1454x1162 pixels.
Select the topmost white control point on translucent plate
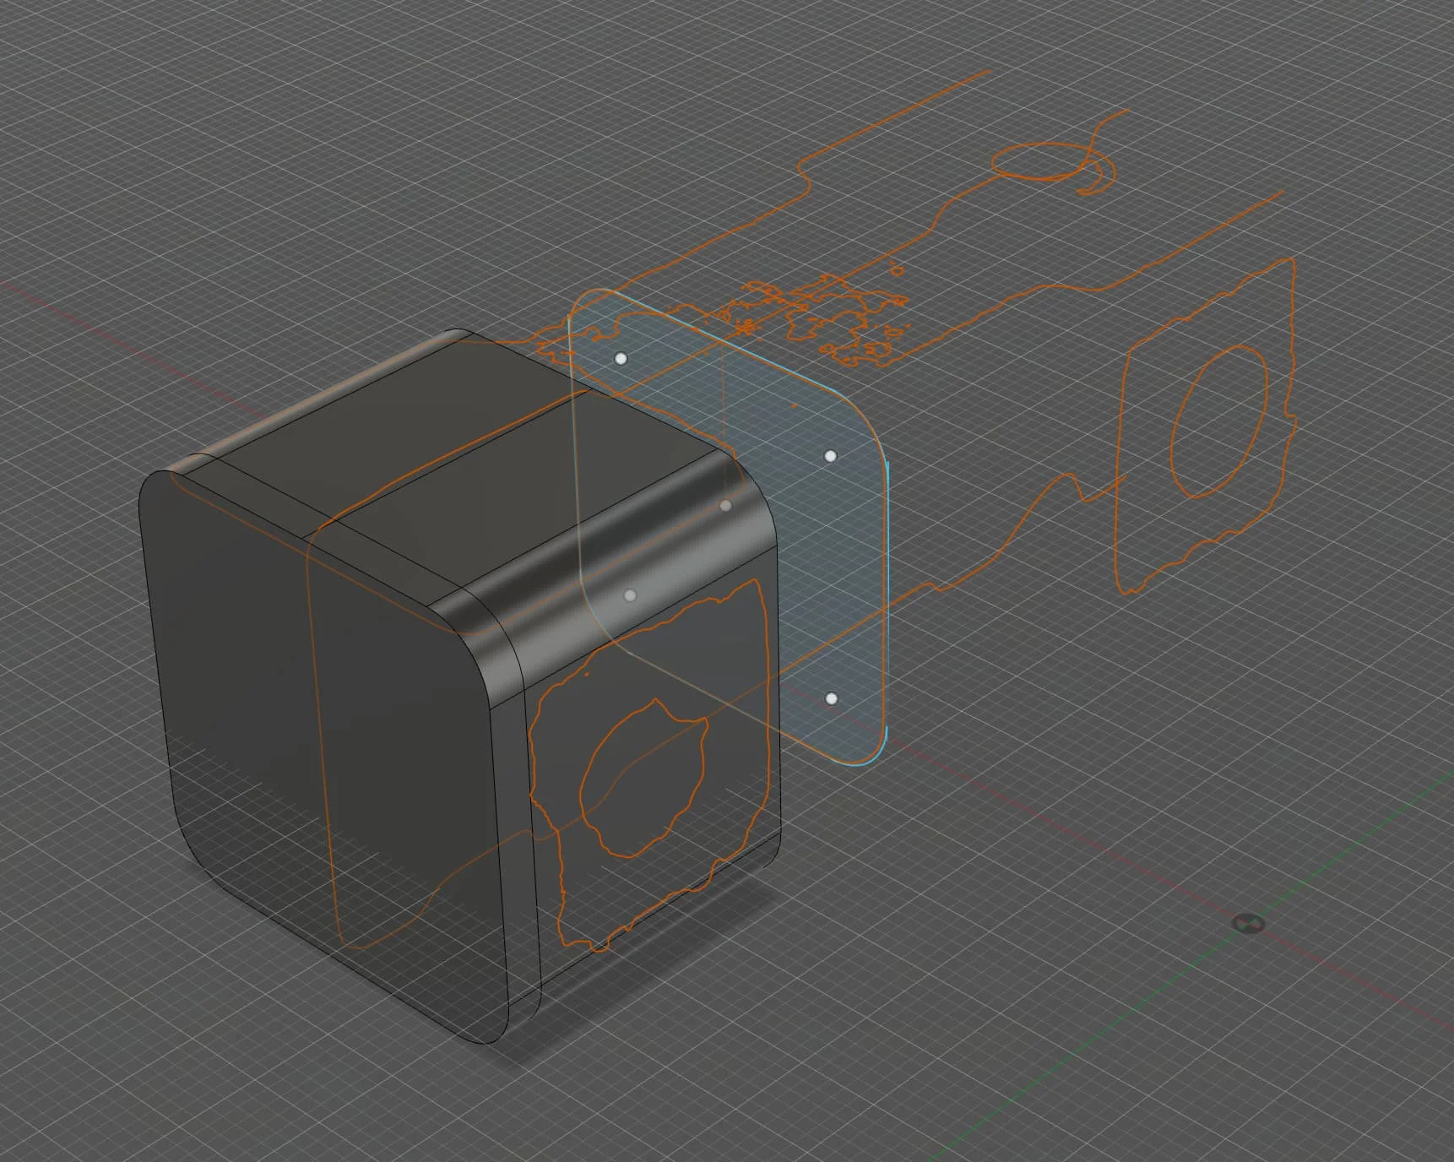pyautogui.click(x=621, y=359)
